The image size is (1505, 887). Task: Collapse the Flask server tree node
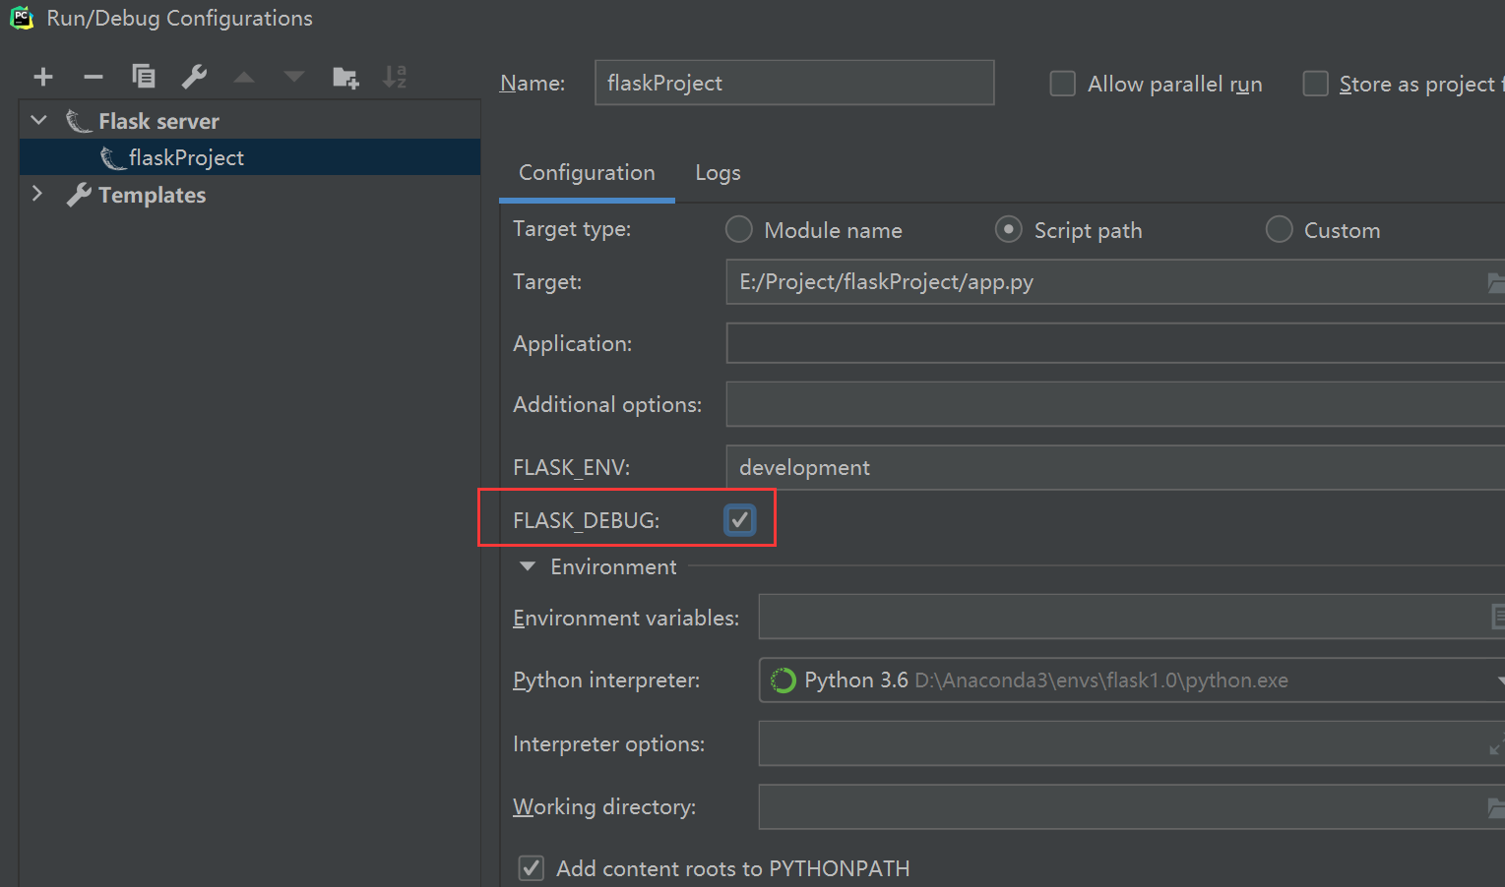point(39,121)
